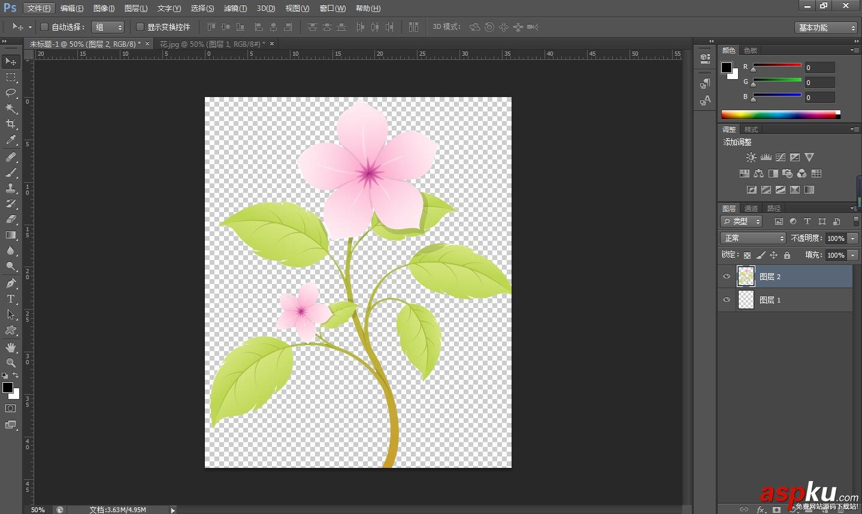Select the Horizontal Type tool
The height and width of the screenshot is (514, 862).
(11, 299)
